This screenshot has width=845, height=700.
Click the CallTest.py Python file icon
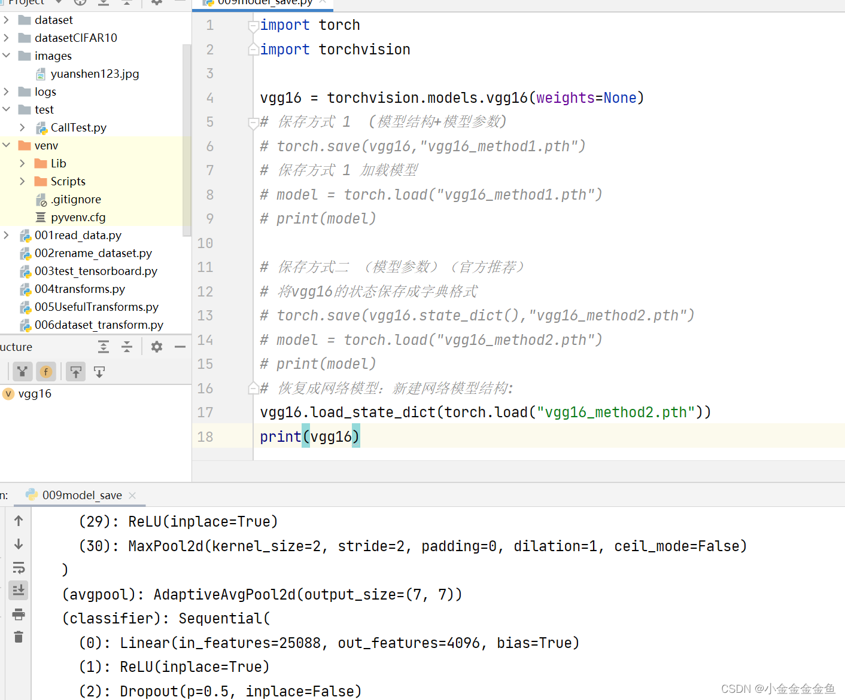[x=41, y=128]
